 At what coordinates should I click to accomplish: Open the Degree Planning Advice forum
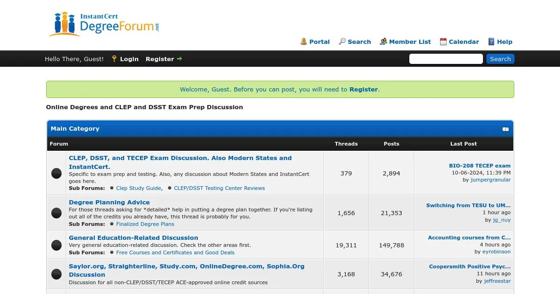click(x=109, y=202)
